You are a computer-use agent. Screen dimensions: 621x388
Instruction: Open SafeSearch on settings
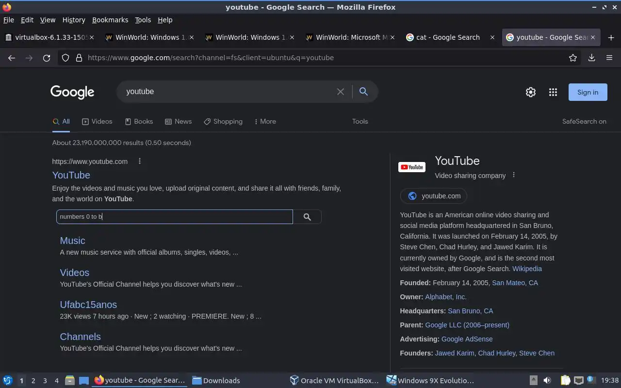pyautogui.click(x=584, y=122)
